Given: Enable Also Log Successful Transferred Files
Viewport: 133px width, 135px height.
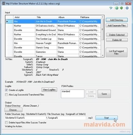Looking at the screenshot, I should 6,95.
